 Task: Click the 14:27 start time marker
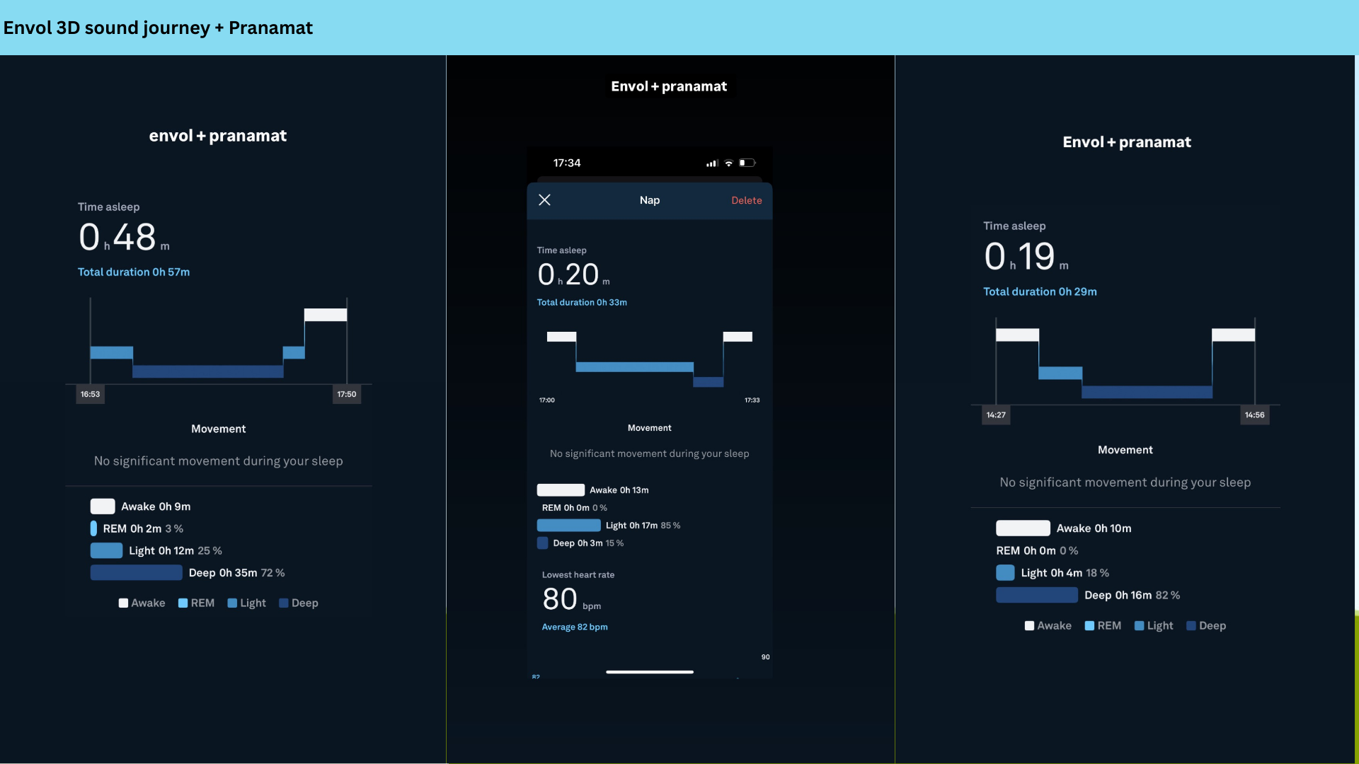(996, 415)
